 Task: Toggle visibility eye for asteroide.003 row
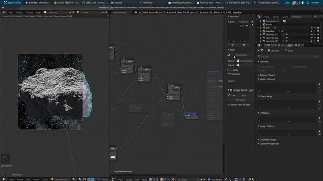pyautogui.click(x=312, y=41)
